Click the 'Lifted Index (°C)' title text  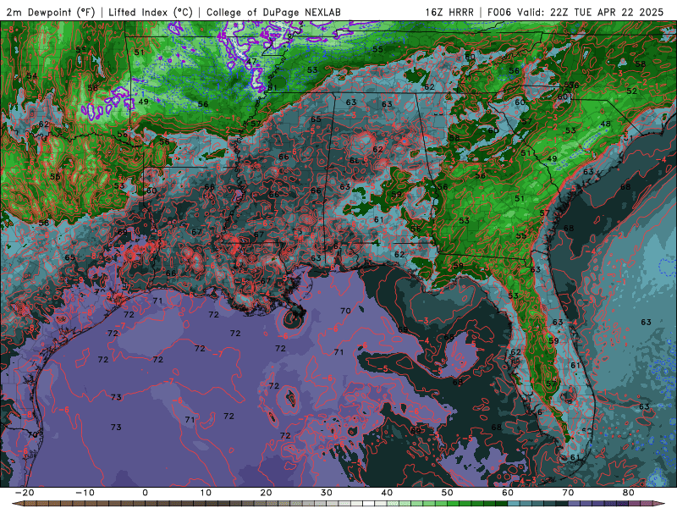click(151, 12)
